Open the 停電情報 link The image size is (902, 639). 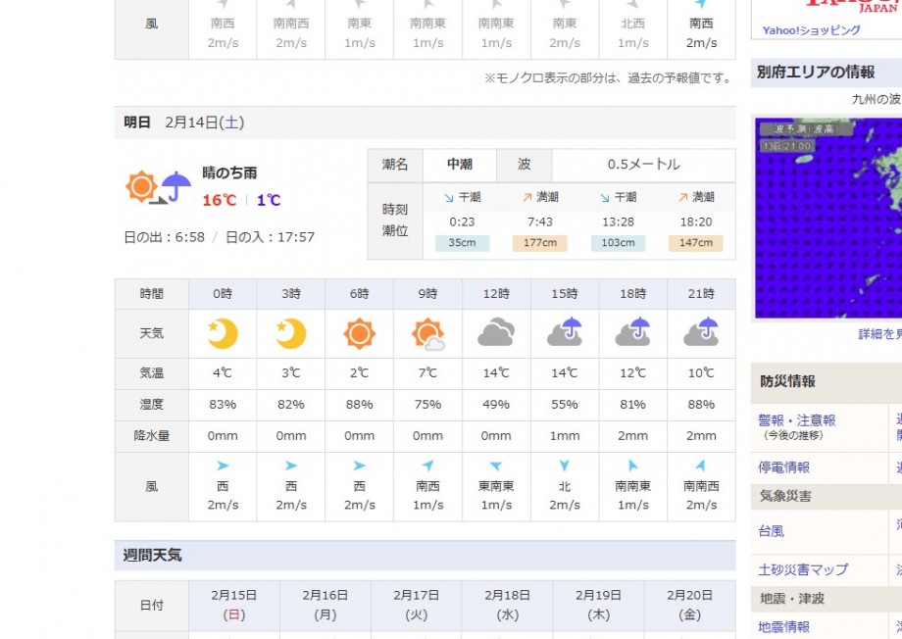click(784, 467)
